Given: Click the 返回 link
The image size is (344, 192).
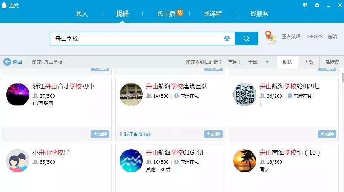Looking at the screenshot, I should [17, 62].
